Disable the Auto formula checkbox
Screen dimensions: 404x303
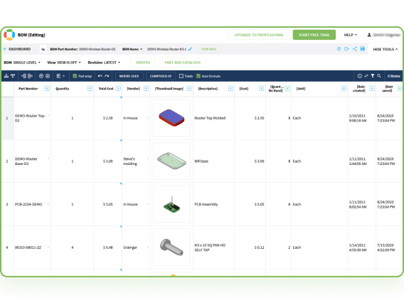pos(198,76)
